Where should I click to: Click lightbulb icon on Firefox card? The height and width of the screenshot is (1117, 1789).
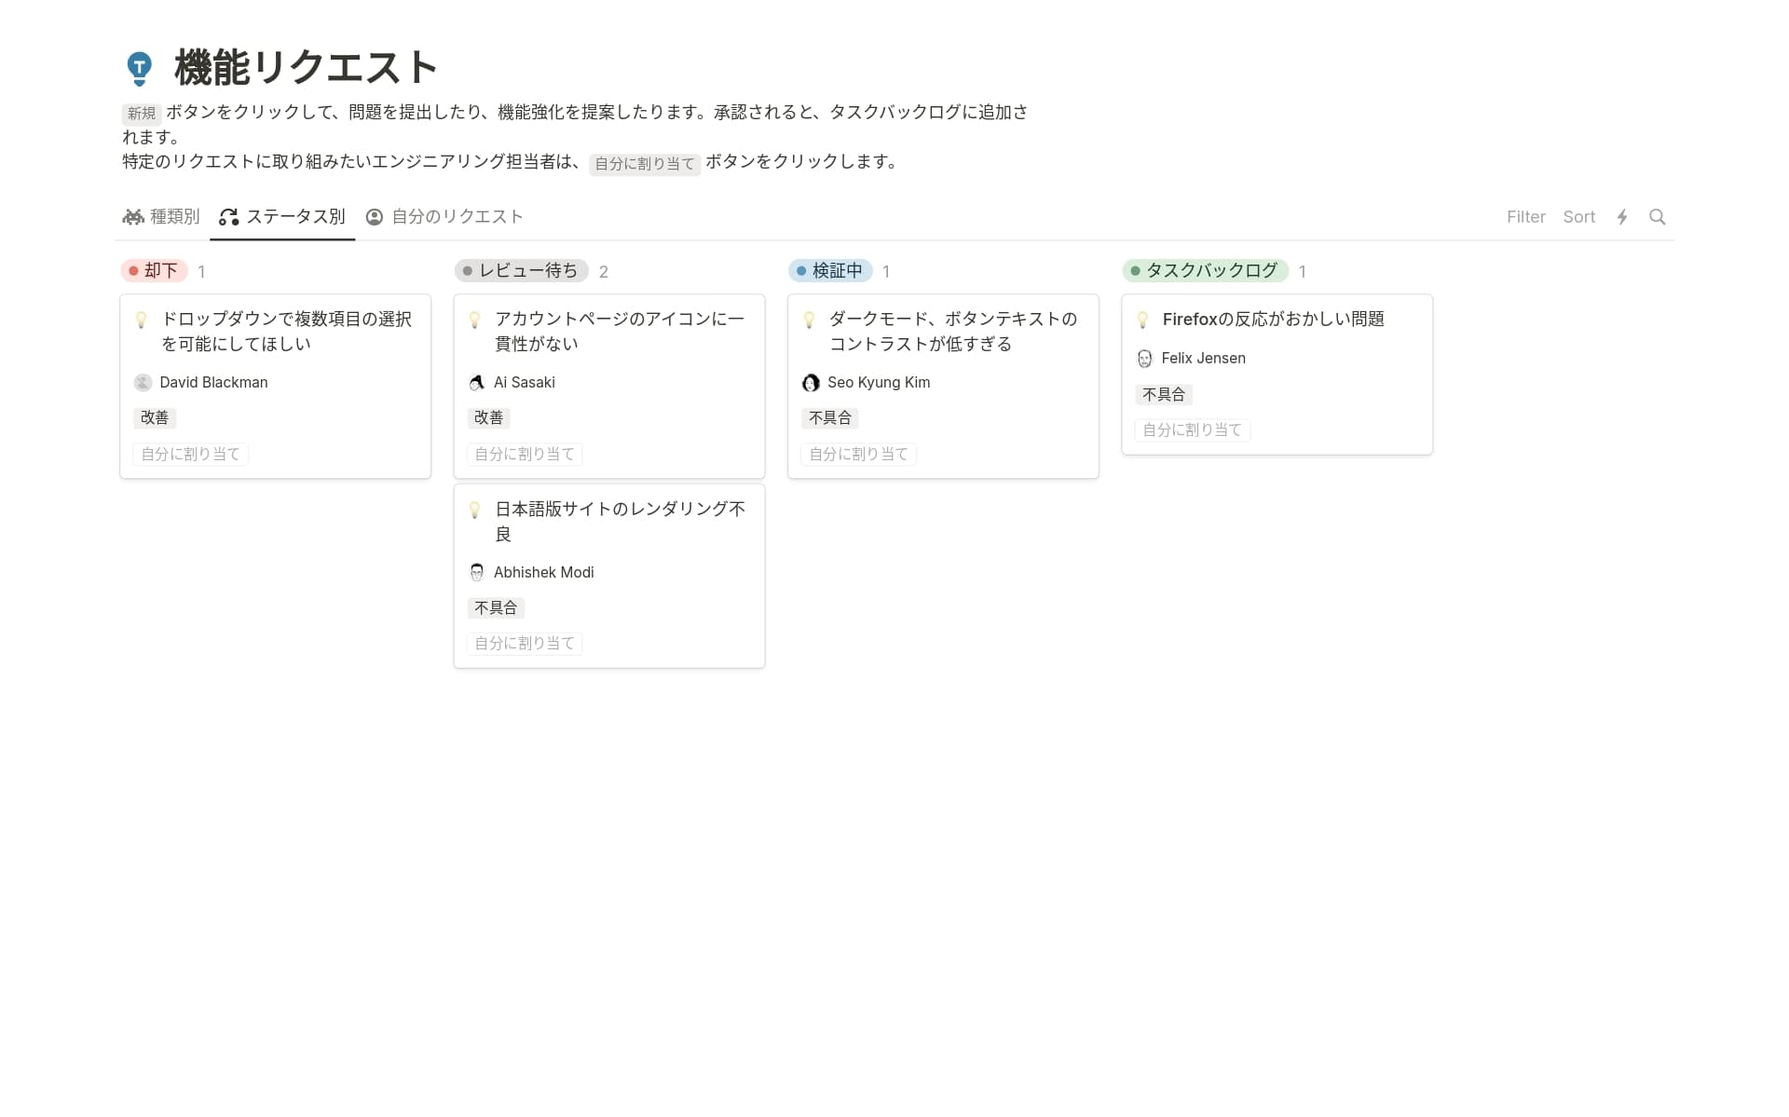(x=1142, y=320)
